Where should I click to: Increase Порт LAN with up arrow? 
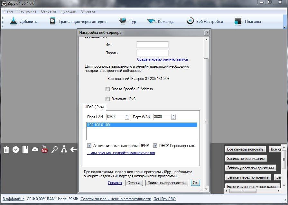pos(127,115)
